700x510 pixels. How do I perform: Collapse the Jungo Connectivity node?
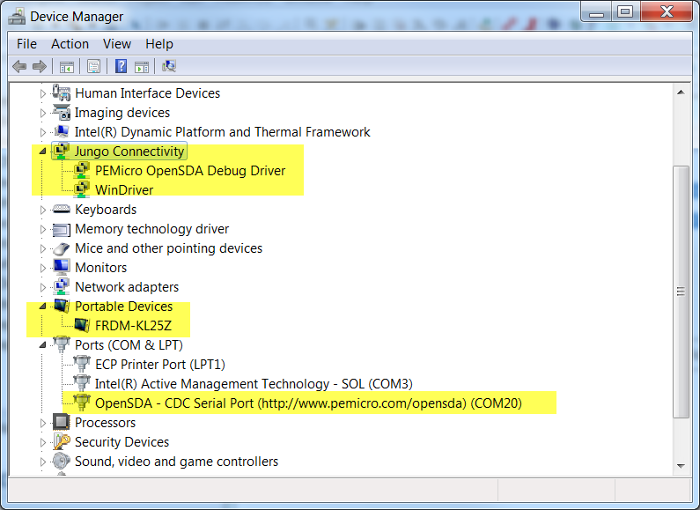point(43,152)
